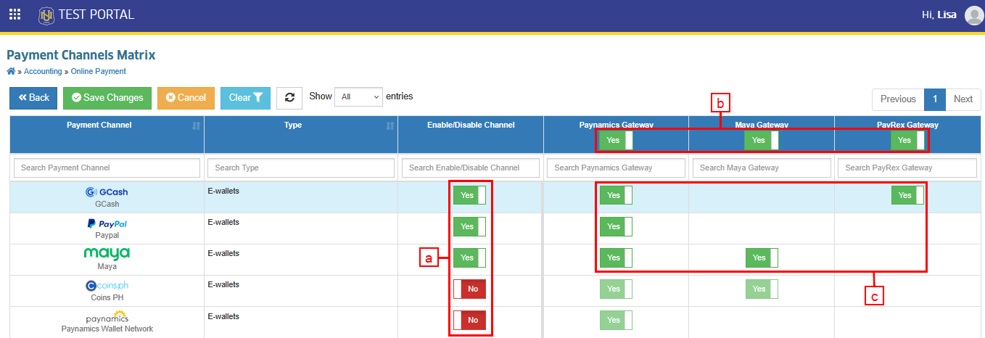
Task: Focus Search Payment Channel field
Action: [x=107, y=168]
